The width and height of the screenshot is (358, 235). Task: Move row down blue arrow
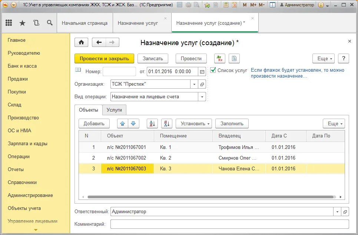(133, 124)
